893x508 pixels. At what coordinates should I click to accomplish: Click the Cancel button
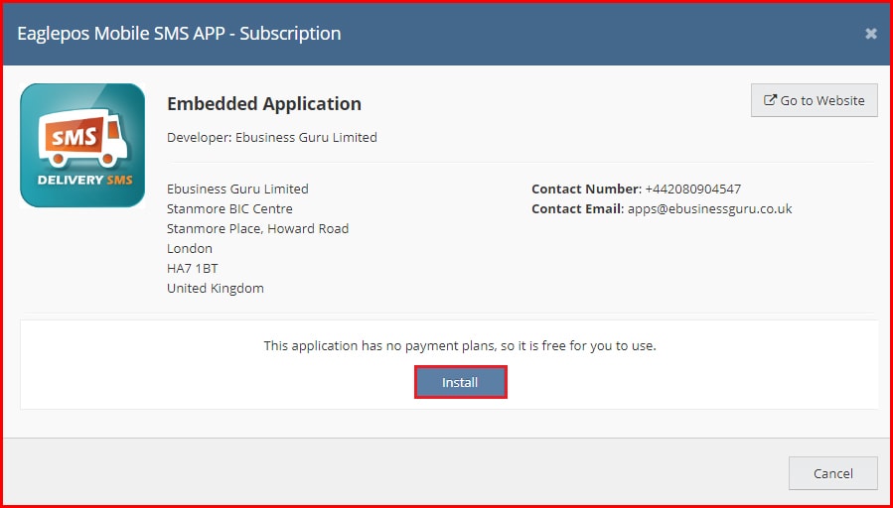832,473
